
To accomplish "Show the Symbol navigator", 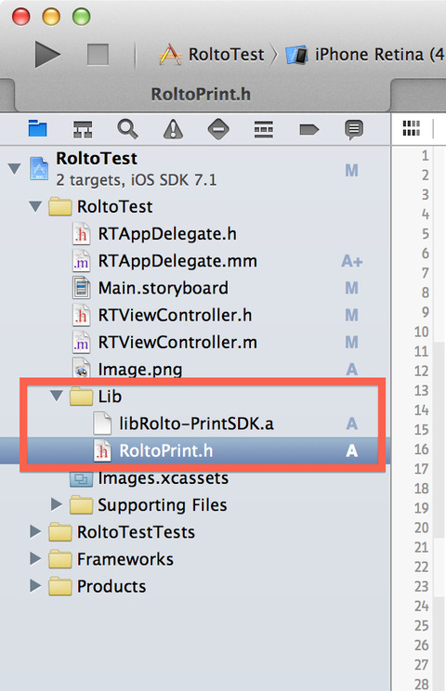I will [x=83, y=129].
